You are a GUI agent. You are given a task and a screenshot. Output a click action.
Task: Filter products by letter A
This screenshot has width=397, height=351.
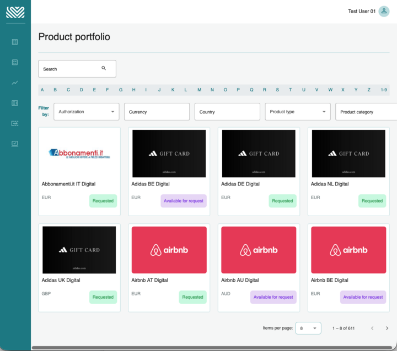[42, 90]
